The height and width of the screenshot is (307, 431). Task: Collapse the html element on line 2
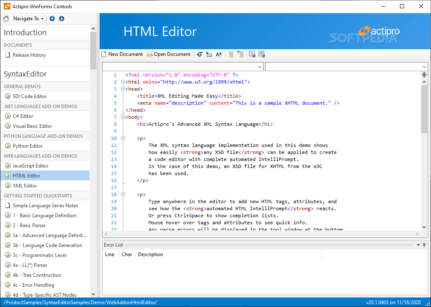(123, 82)
